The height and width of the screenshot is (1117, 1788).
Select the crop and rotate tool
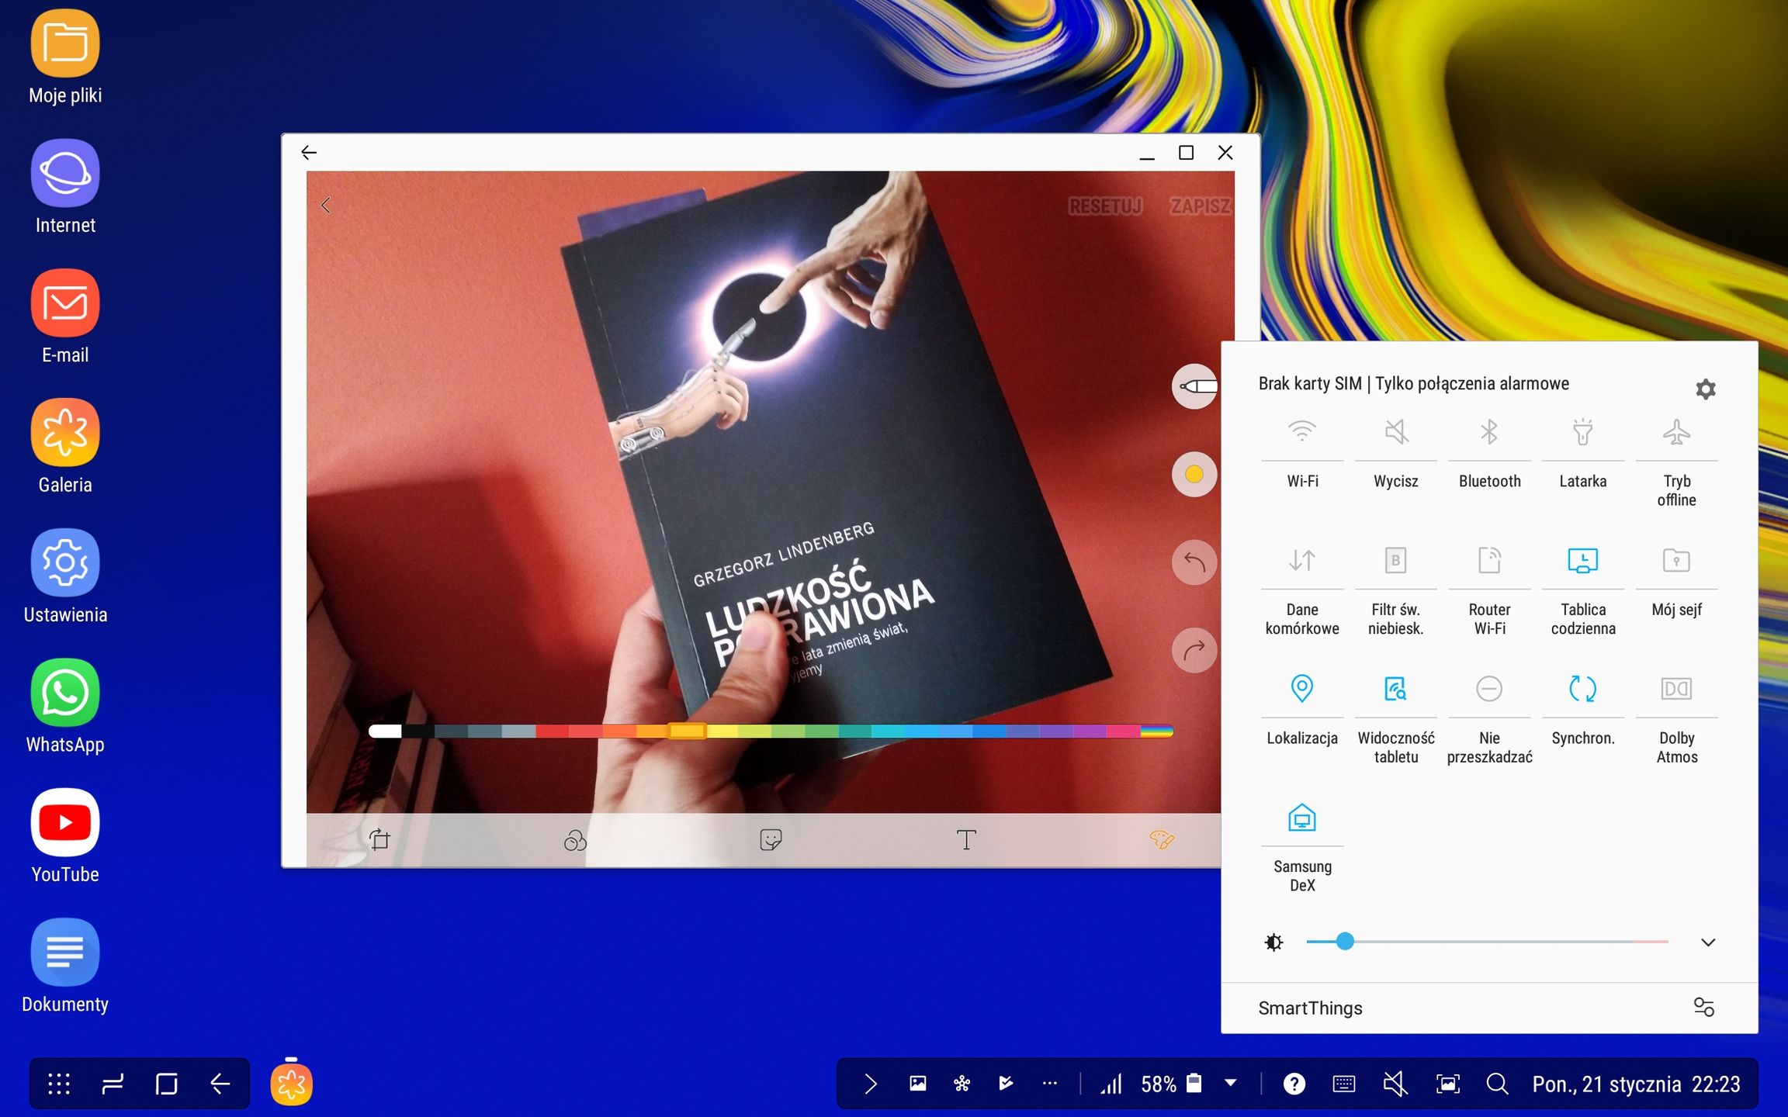click(379, 839)
